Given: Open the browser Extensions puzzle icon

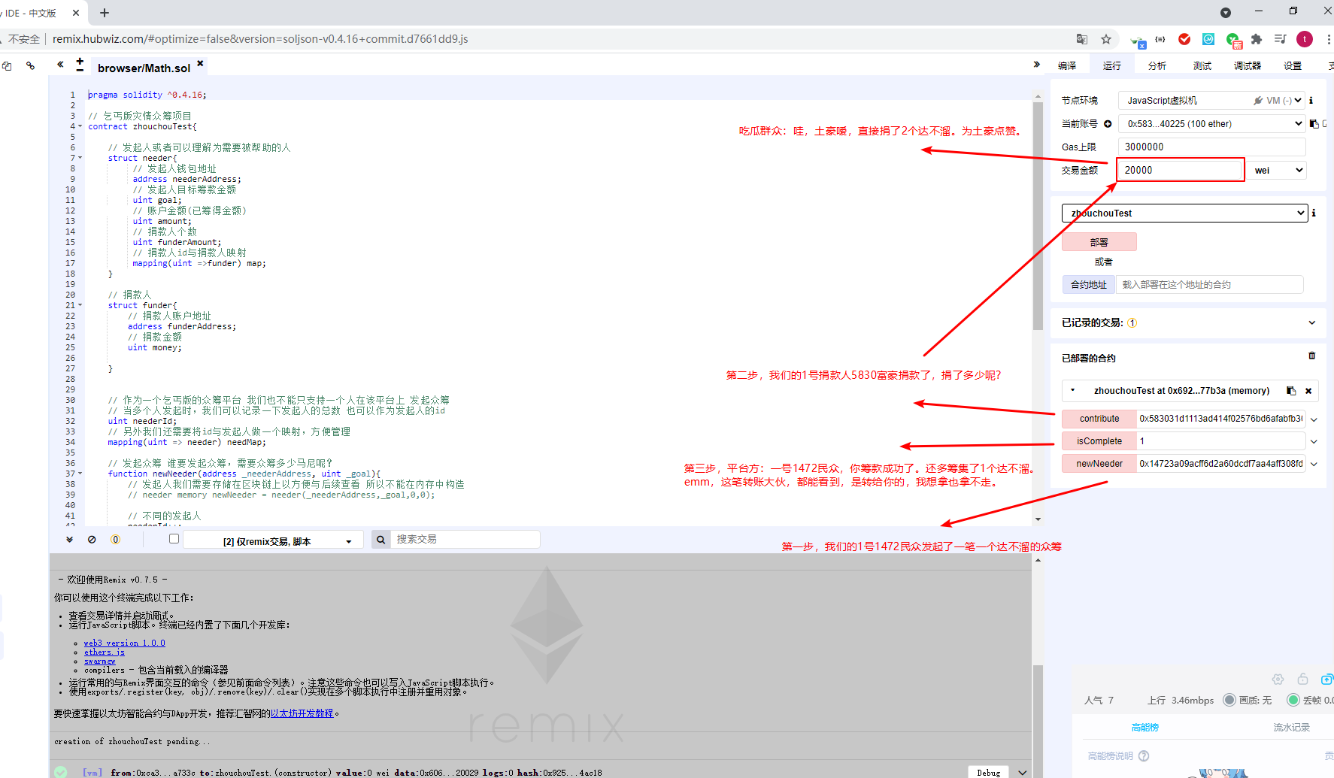Looking at the screenshot, I should coord(1257,39).
